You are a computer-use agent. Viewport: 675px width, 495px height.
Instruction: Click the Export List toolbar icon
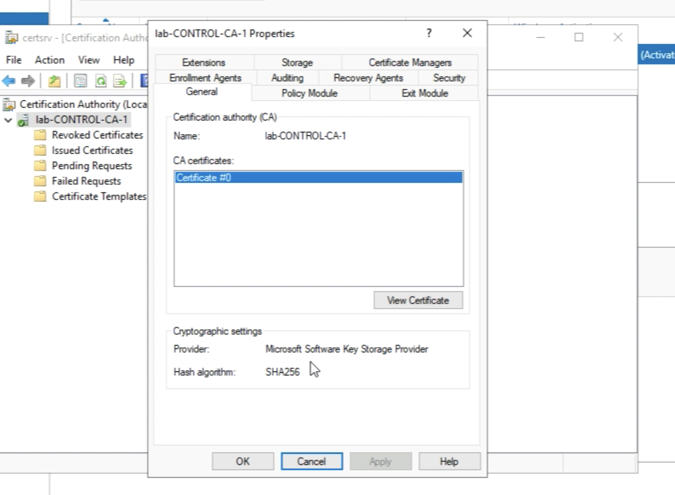point(120,81)
